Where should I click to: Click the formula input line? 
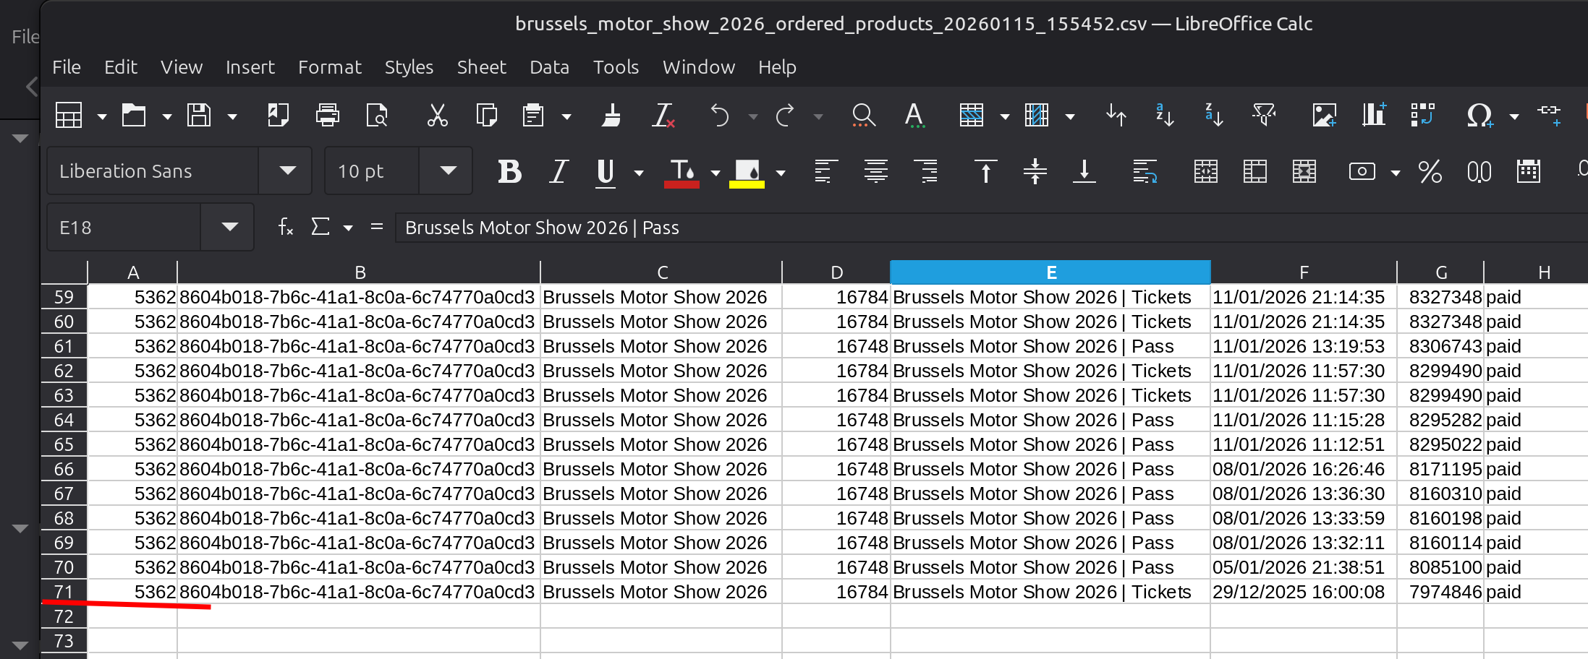991,228
